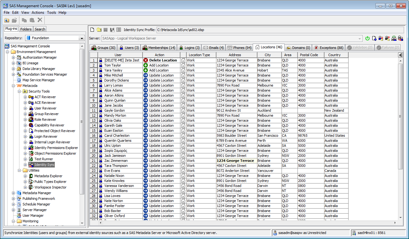Viewport: 409px width, 239px height.
Task: Click users icon with green sync arrows
Action: pos(394,38)
